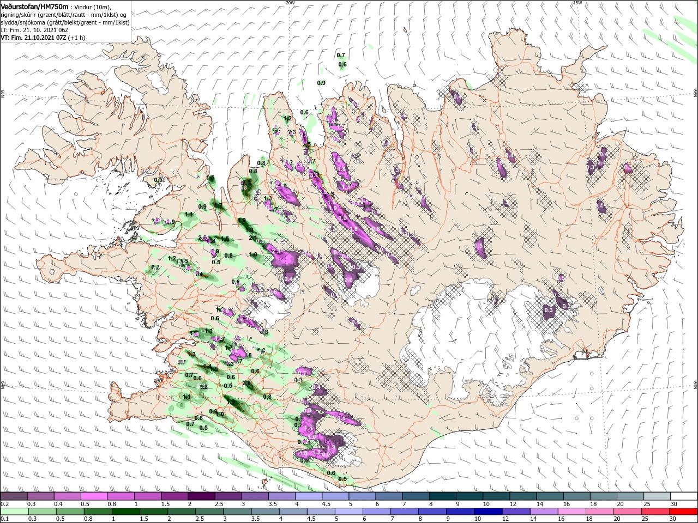The height and width of the screenshot is (523, 698).
Task: Pick the palest green swatch above lower-row 0.1
Action: tap(14, 512)
